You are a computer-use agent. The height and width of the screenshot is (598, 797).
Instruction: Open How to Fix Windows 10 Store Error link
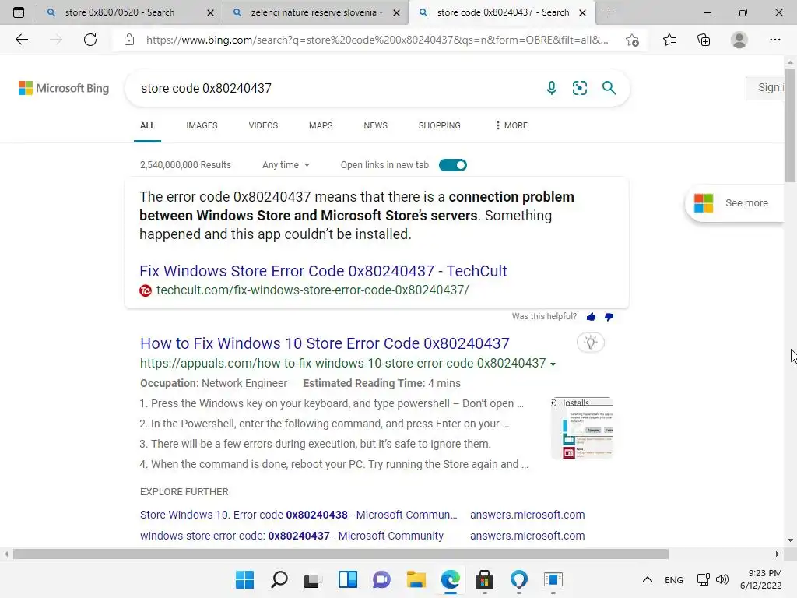325,343
